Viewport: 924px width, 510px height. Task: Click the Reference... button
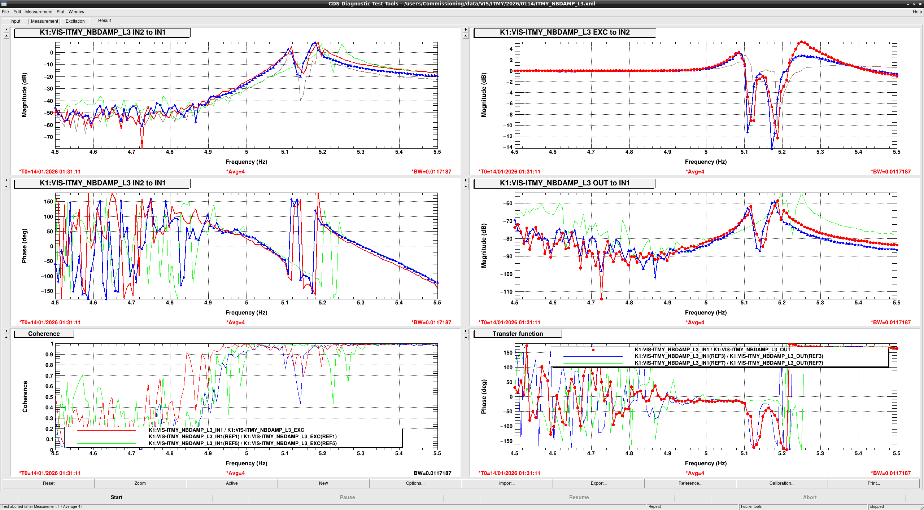690,483
